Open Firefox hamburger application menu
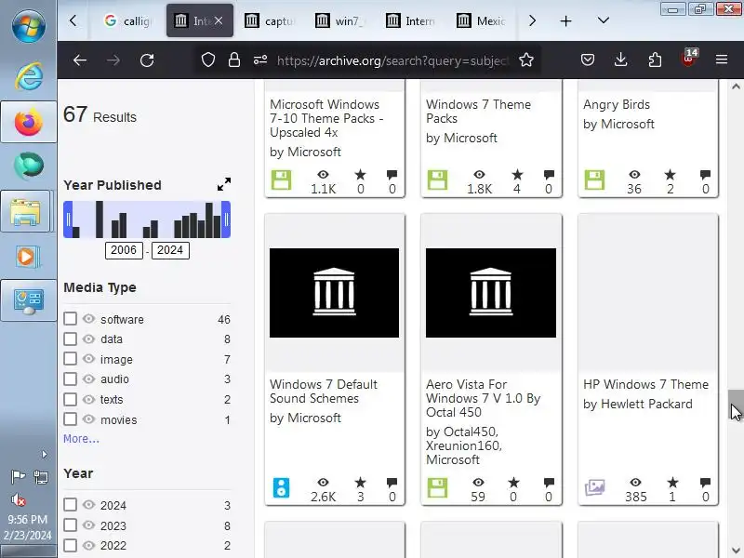Screen dimensions: 744x558 pyautogui.click(x=722, y=60)
